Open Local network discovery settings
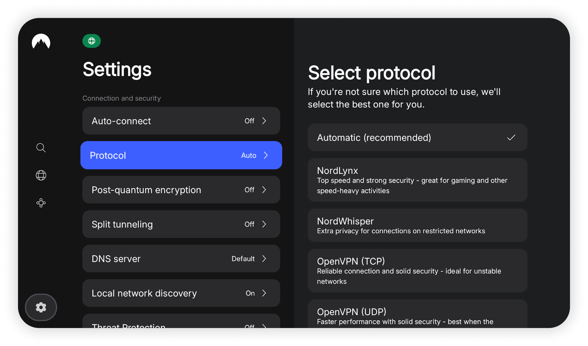Screen dimensions: 588x346 tap(181, 293)
